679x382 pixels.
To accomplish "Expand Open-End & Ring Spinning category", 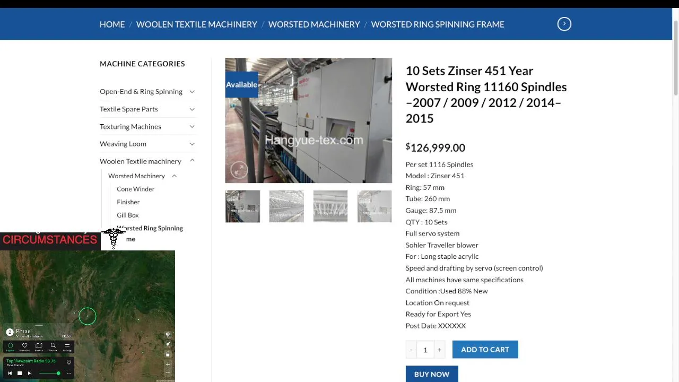I will click(192, 92).
